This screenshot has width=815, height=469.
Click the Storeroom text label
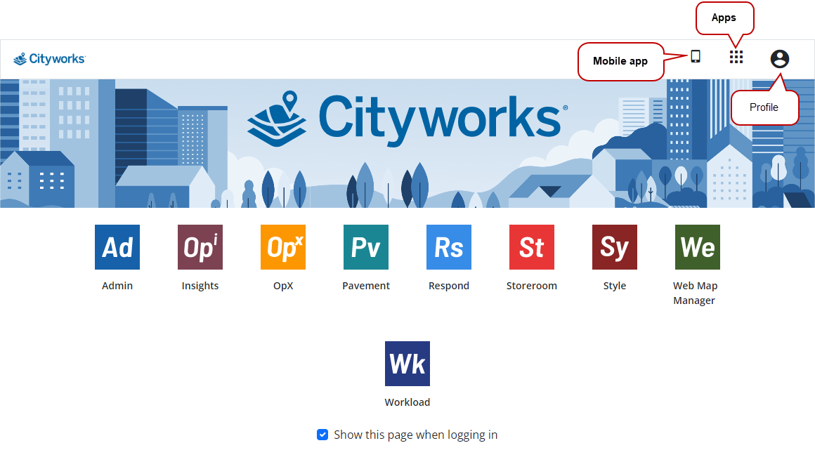pos(532,286)
